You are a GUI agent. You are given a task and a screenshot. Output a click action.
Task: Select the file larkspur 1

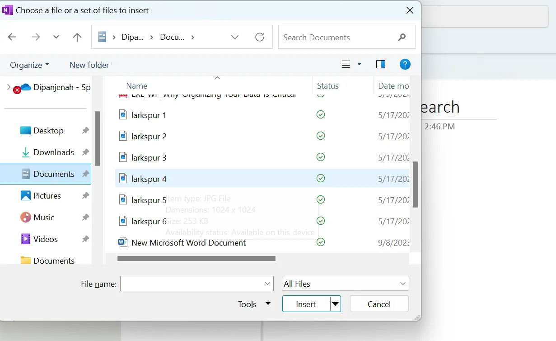tap(262, 115)
